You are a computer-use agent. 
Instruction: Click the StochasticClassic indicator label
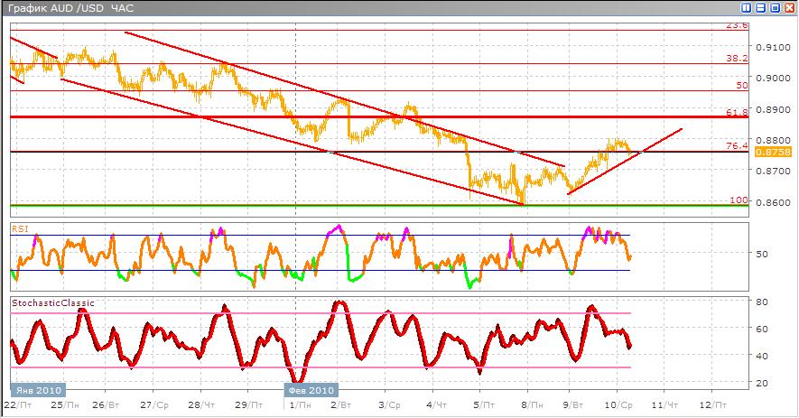[x=53, y=303]
